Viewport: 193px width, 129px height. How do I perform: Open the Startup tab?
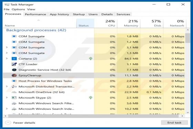pos(79,14)
